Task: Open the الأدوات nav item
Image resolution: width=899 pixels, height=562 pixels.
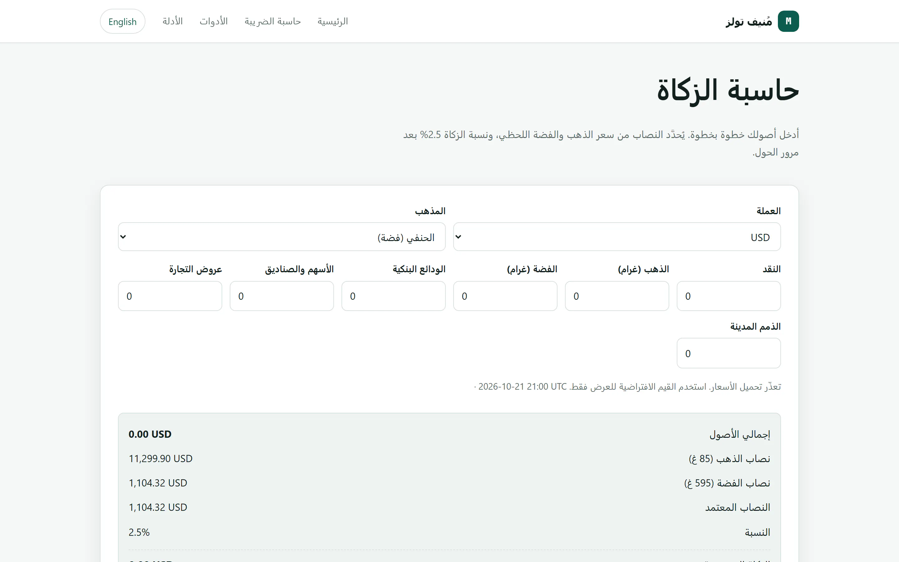Action: [x=214, y=21]
